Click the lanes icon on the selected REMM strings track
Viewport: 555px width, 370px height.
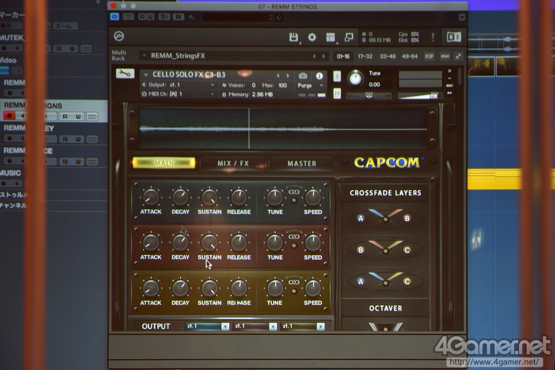tap(92, 116)
